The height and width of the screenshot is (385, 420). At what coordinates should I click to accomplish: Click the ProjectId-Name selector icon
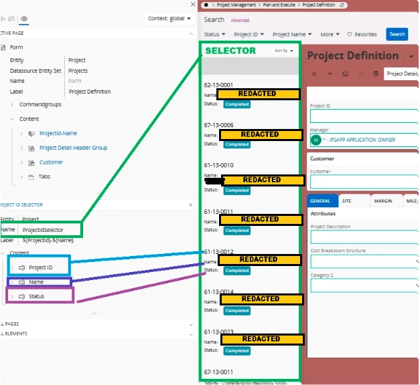pos(31,134)
